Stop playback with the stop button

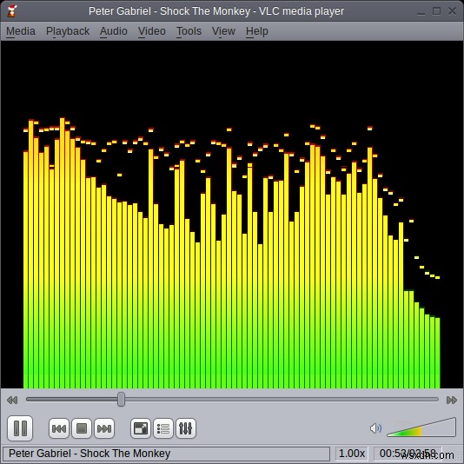[x=82, y=428]
